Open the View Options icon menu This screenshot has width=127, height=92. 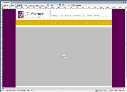(x=60, y=5)
